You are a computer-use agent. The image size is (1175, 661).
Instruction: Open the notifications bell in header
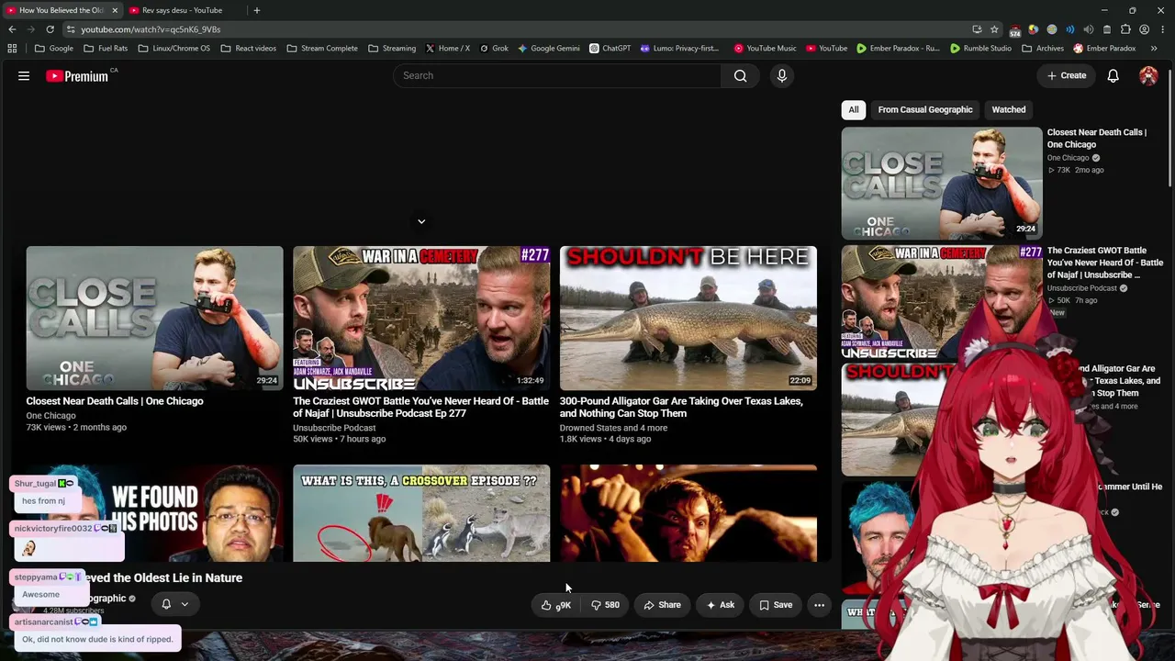[x=1113, y=75]
